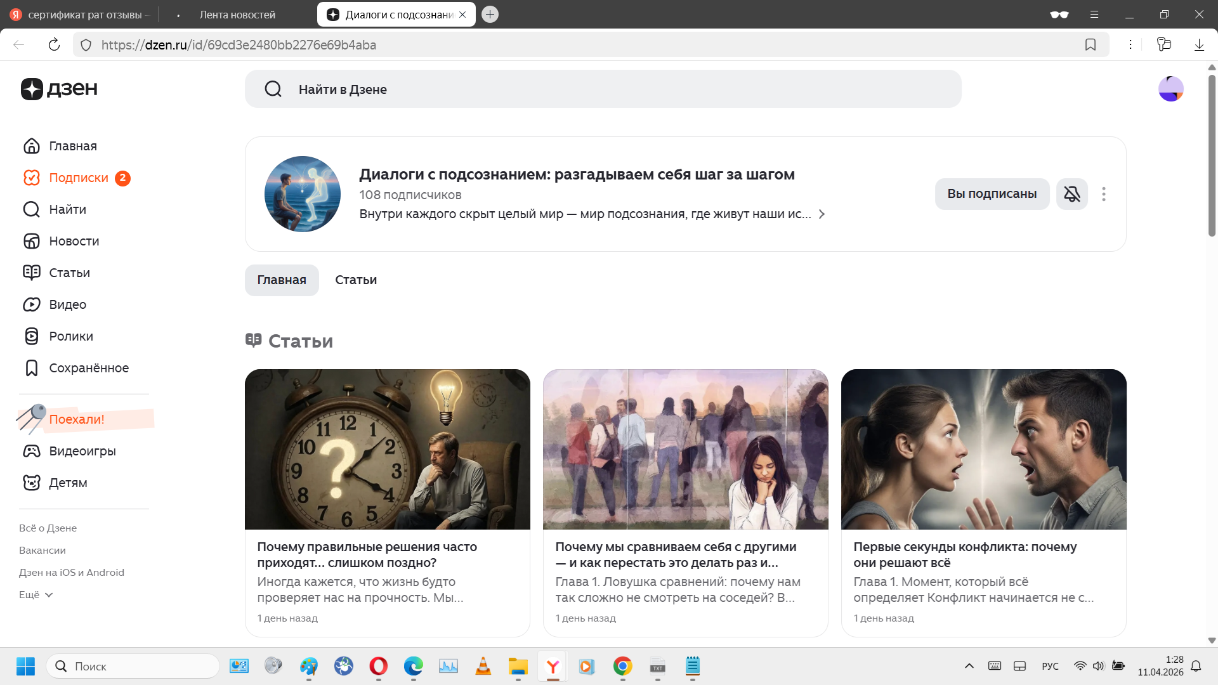
Task: Toggle Вы подписаны subscription button
Action: click(x=992, y=194)
